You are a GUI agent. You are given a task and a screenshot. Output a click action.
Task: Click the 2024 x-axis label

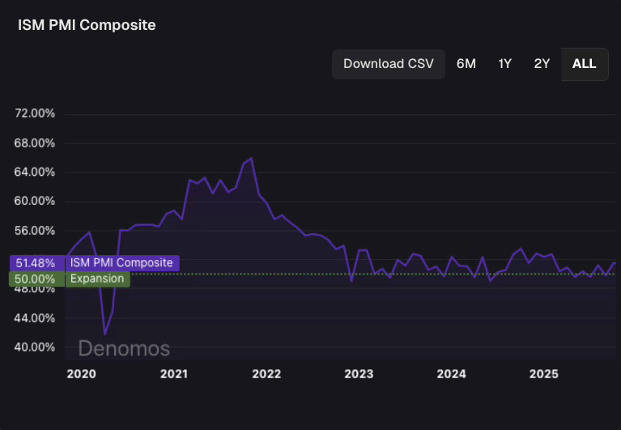pyautogui.click(x=452, y=374)
